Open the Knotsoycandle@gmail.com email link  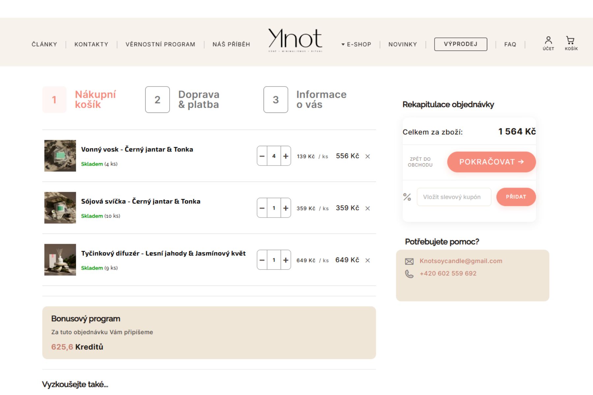[461, 261]
